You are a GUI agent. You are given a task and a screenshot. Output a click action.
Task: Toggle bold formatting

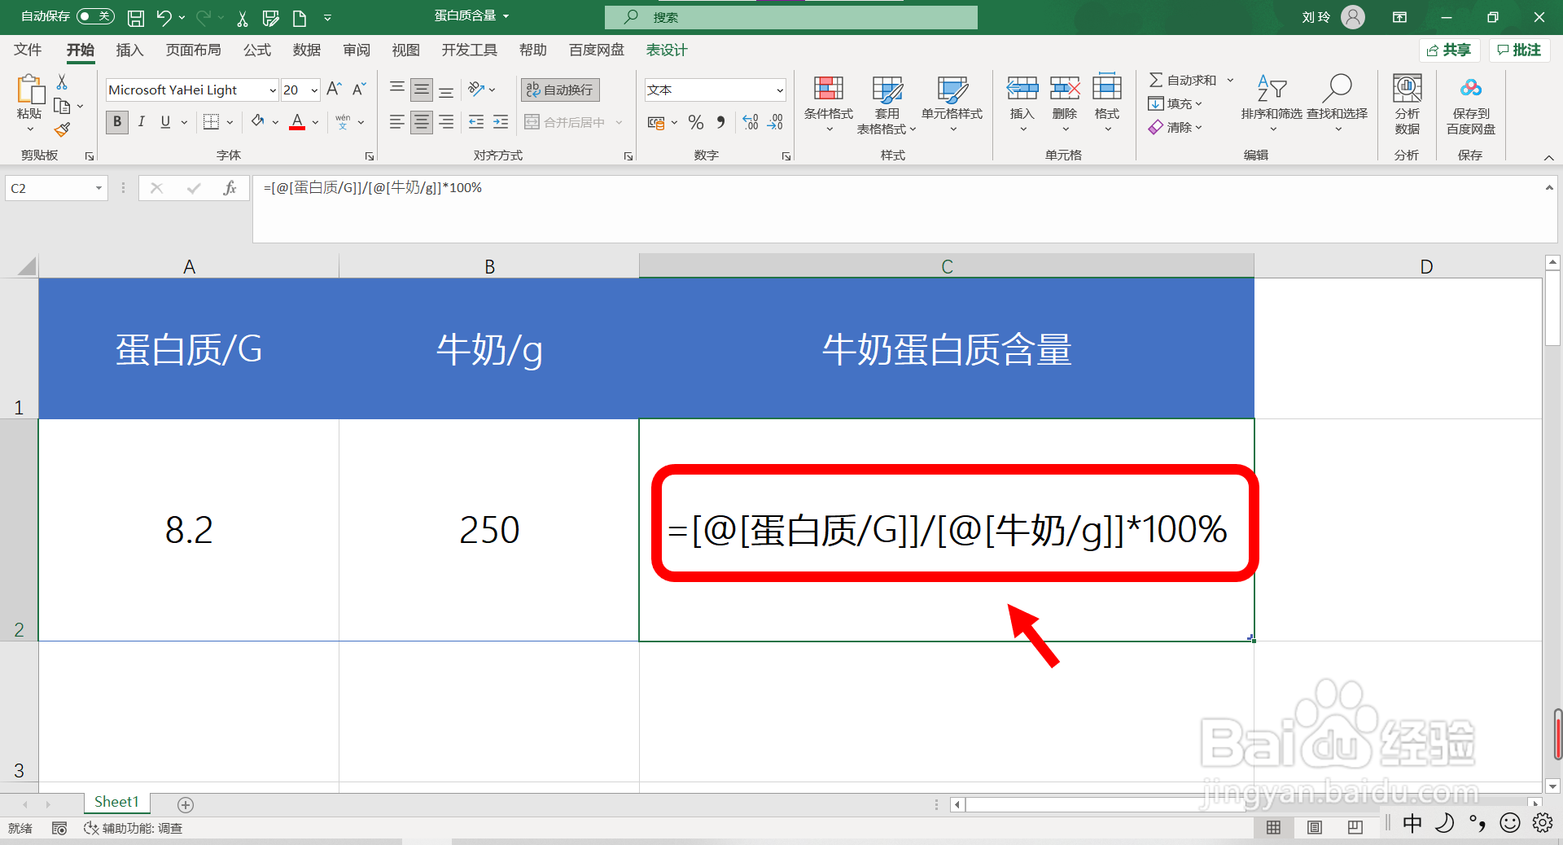[x=116, y=122]
